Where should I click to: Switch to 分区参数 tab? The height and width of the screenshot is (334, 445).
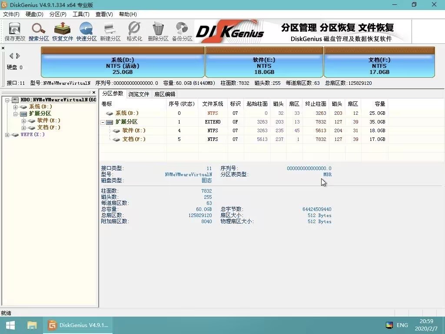click(113, 94)
